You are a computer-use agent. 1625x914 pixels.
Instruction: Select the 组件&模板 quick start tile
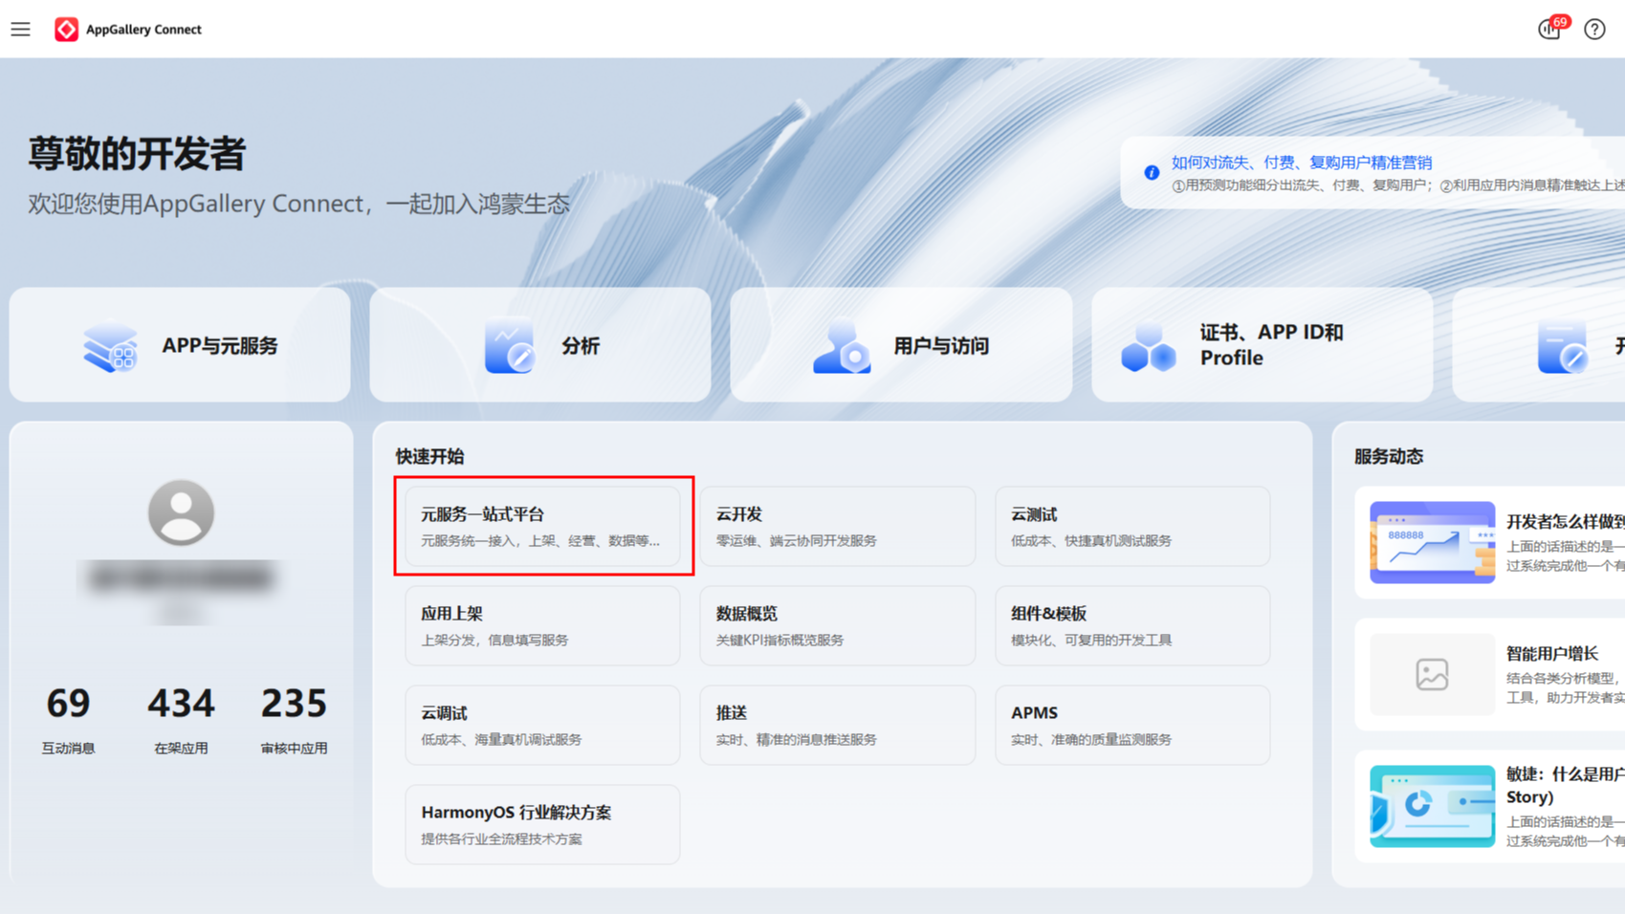click(1132, 625)
